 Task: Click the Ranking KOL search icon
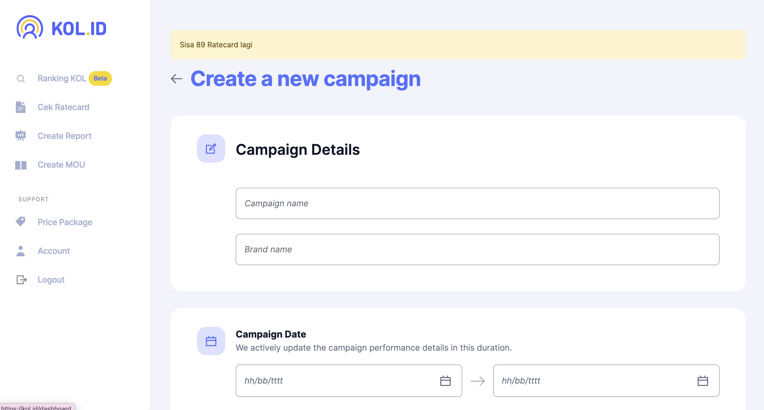21,79
